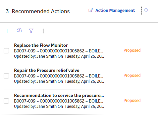Viewport: 158px width, 122px height.
Task: Click the Updated by Jane Smith line under Repair the Pressure relief valve
Action: click(59, 81)
